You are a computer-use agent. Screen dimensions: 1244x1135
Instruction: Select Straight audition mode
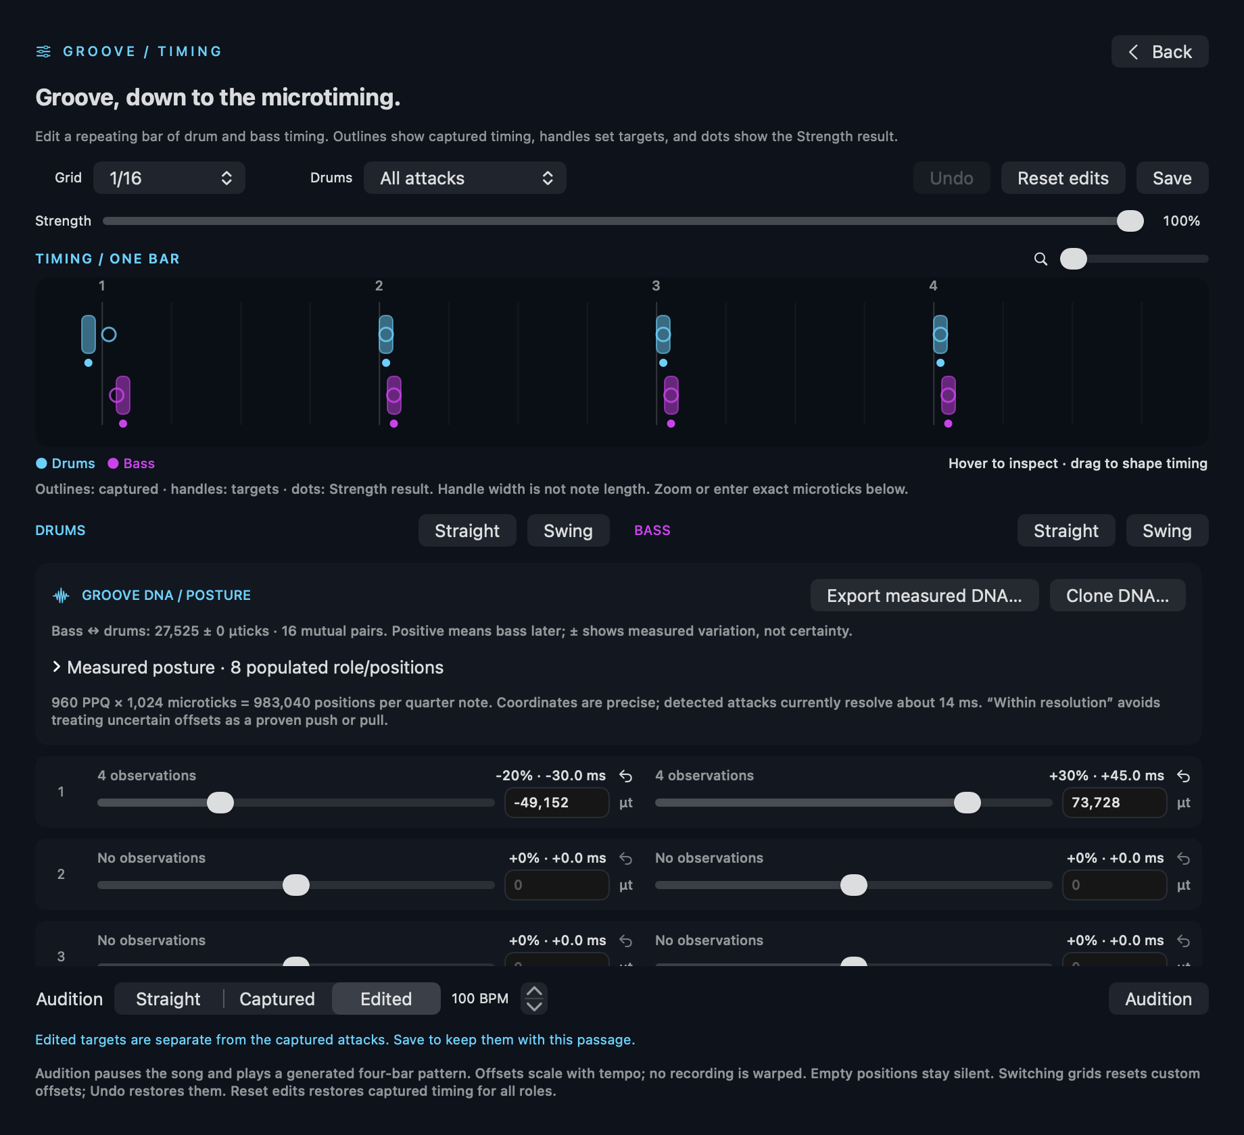(168, 999)
